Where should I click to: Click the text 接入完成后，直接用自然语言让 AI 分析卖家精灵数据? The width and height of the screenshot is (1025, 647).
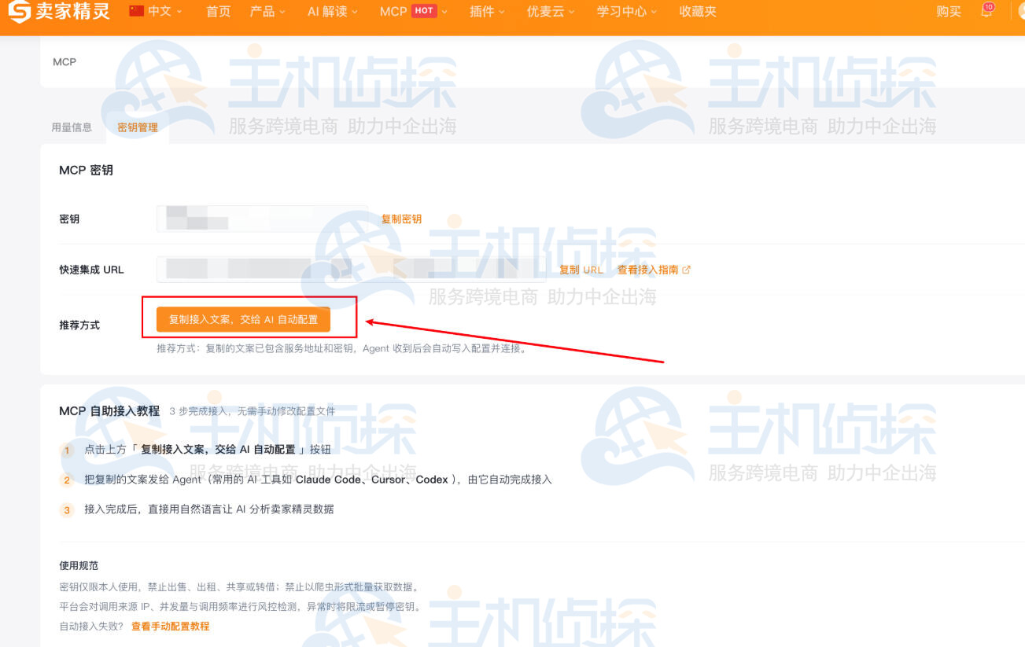[x=209, y=509]
